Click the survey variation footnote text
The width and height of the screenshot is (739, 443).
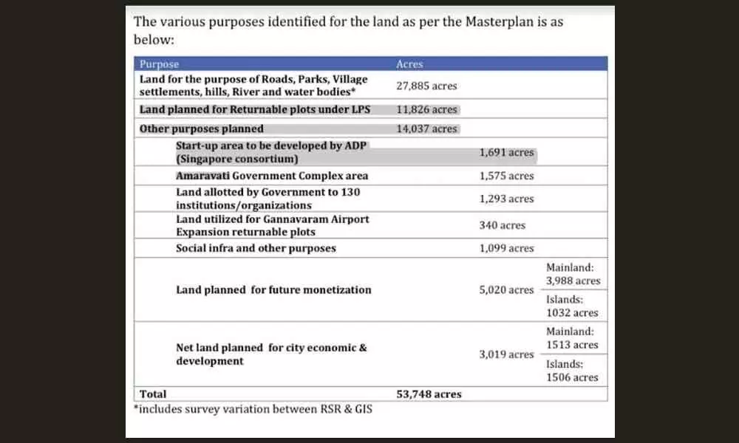pos(252,409)
